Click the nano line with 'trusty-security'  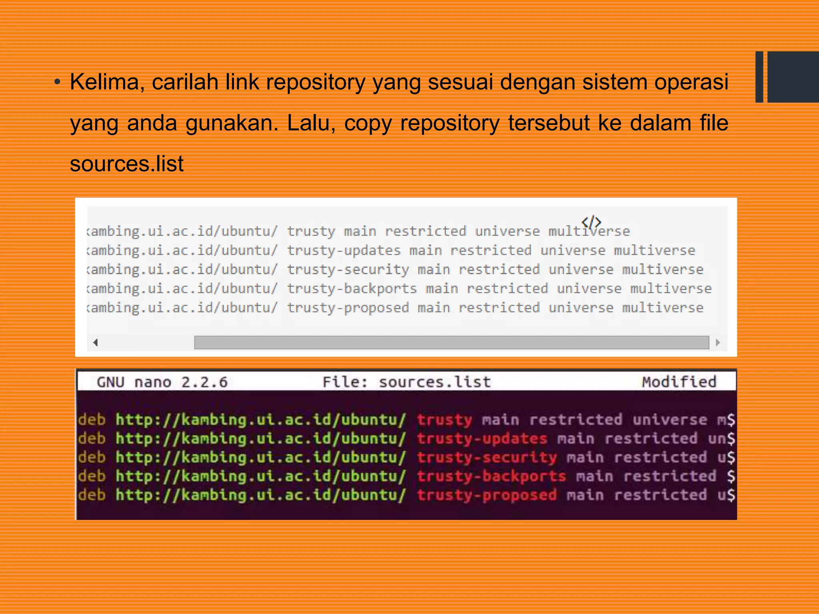pyautogui.click(x=407, y=457)
